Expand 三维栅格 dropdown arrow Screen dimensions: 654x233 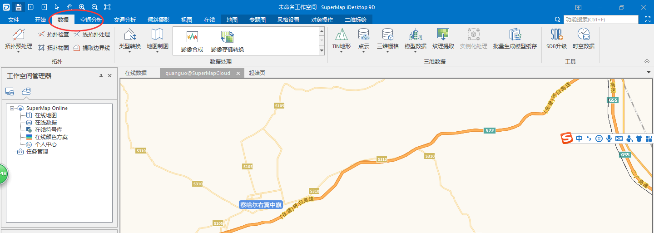388,52
